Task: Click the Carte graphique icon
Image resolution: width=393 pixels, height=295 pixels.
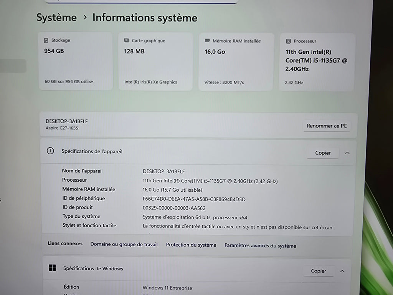Action: [x=127, y=40]
